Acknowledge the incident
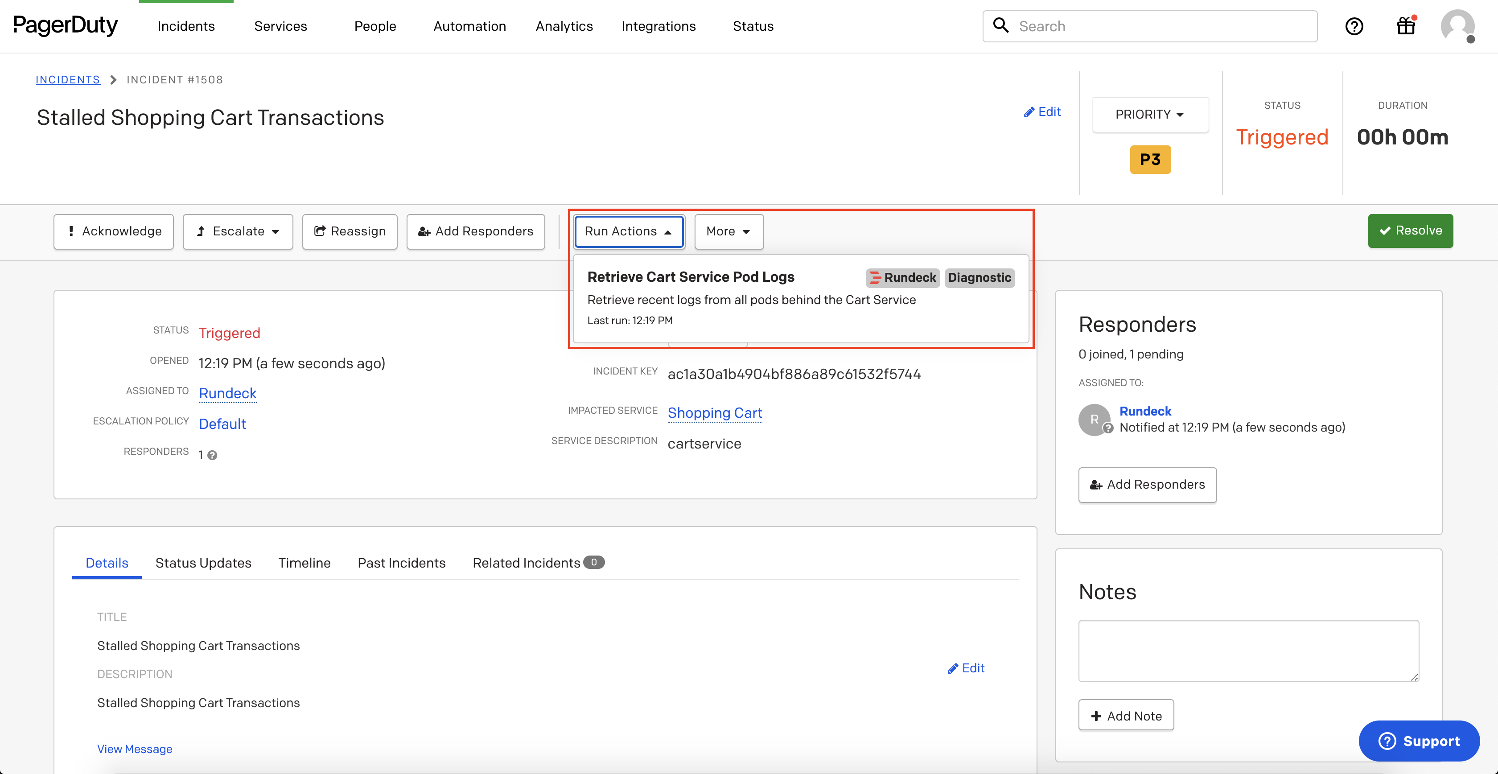This screenshot has width=1498, height=774. 113,231
